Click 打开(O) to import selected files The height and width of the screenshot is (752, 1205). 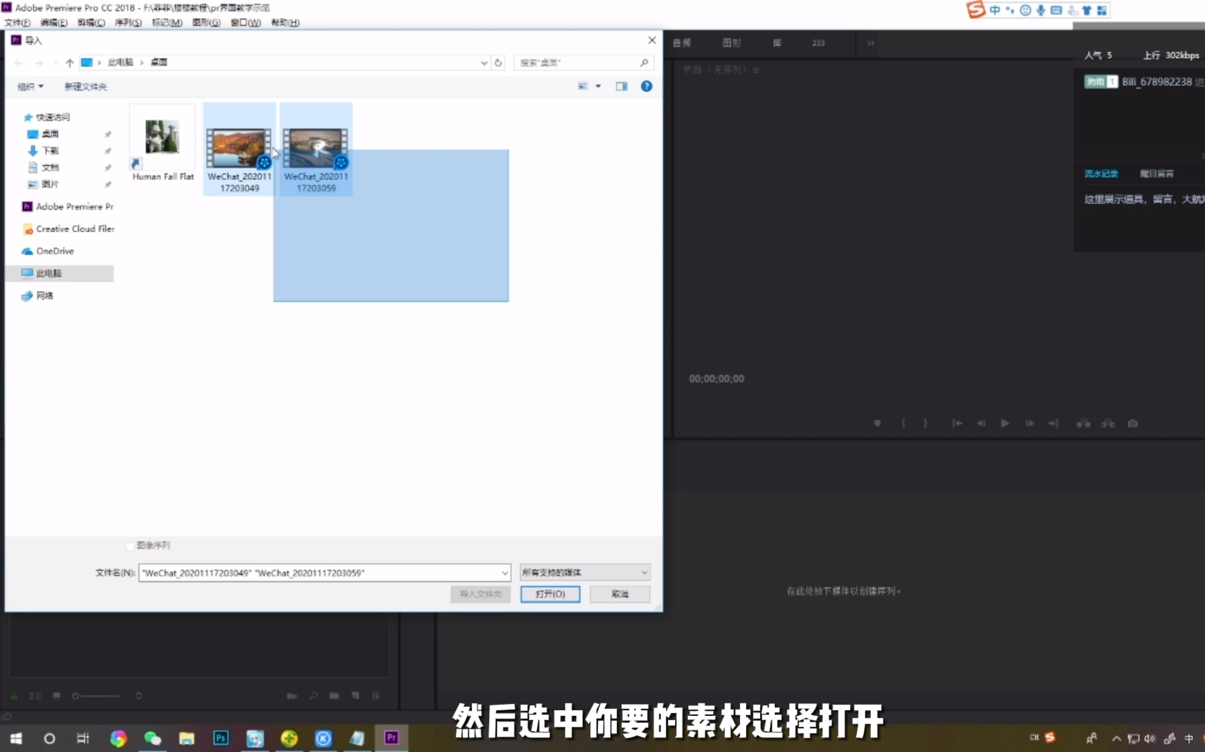point(551,594)
